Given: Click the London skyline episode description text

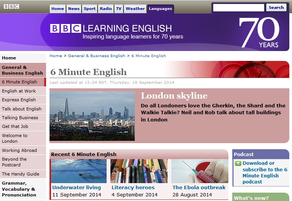Looking at the screenshot, I should point(213,113).
